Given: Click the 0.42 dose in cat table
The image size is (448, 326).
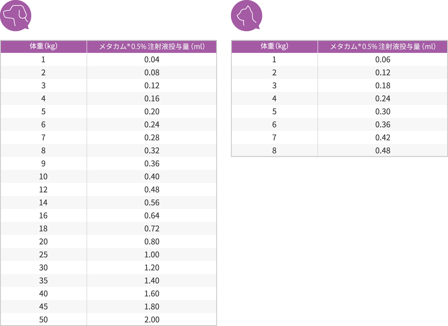Looking at the screenshot, I should (383, 138).
